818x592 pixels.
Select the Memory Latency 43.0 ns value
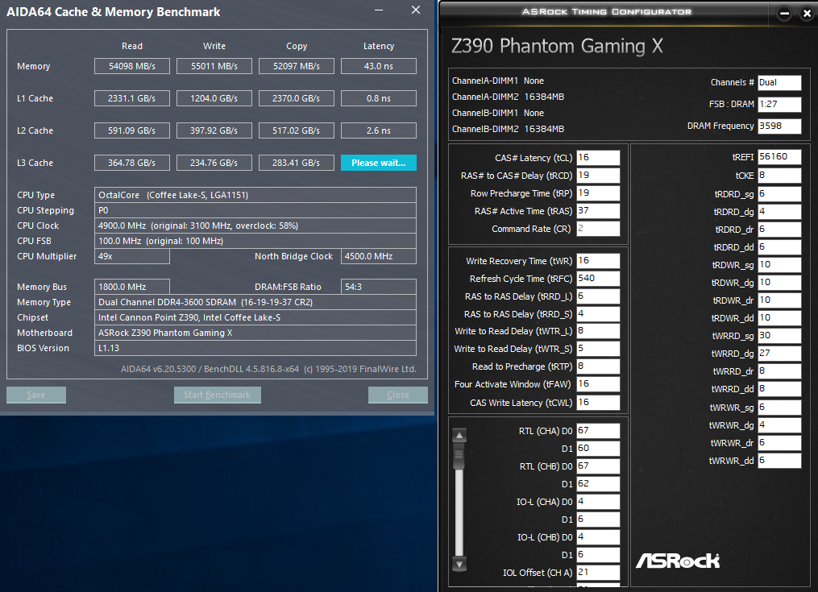[x=379, y=66]
